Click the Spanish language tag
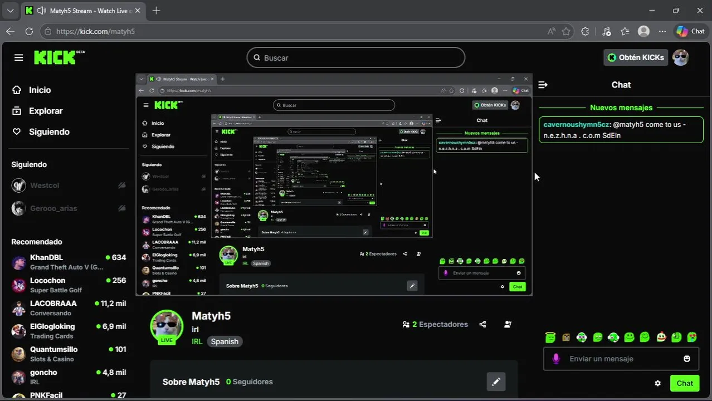Screen dimensions: 712x401 click(225, 341)
